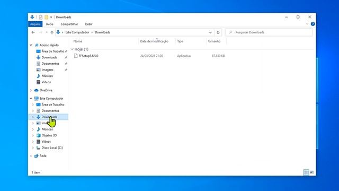Expand Objetos 3D tree node
339x191 pixels.
[x=33, y=135]
